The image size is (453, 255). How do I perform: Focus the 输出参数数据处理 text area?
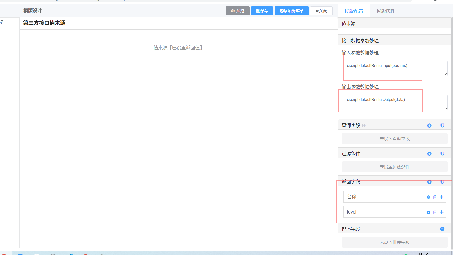point(394,102)
